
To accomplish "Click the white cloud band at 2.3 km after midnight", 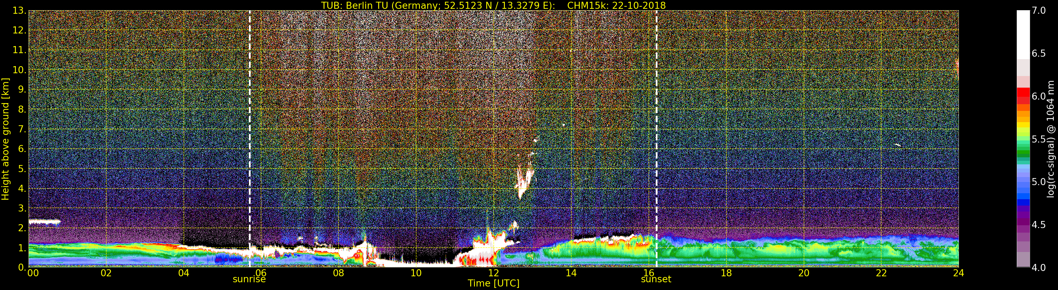I will (44, 222).
